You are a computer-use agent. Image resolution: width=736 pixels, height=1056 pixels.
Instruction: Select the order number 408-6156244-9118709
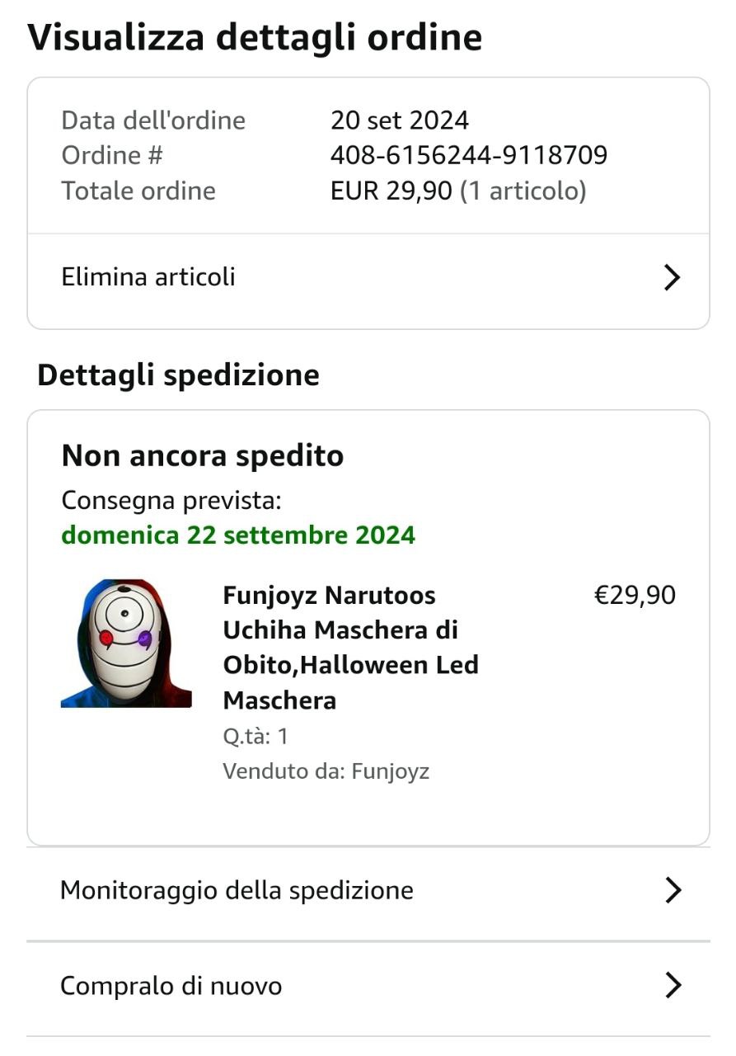point(469,155)
